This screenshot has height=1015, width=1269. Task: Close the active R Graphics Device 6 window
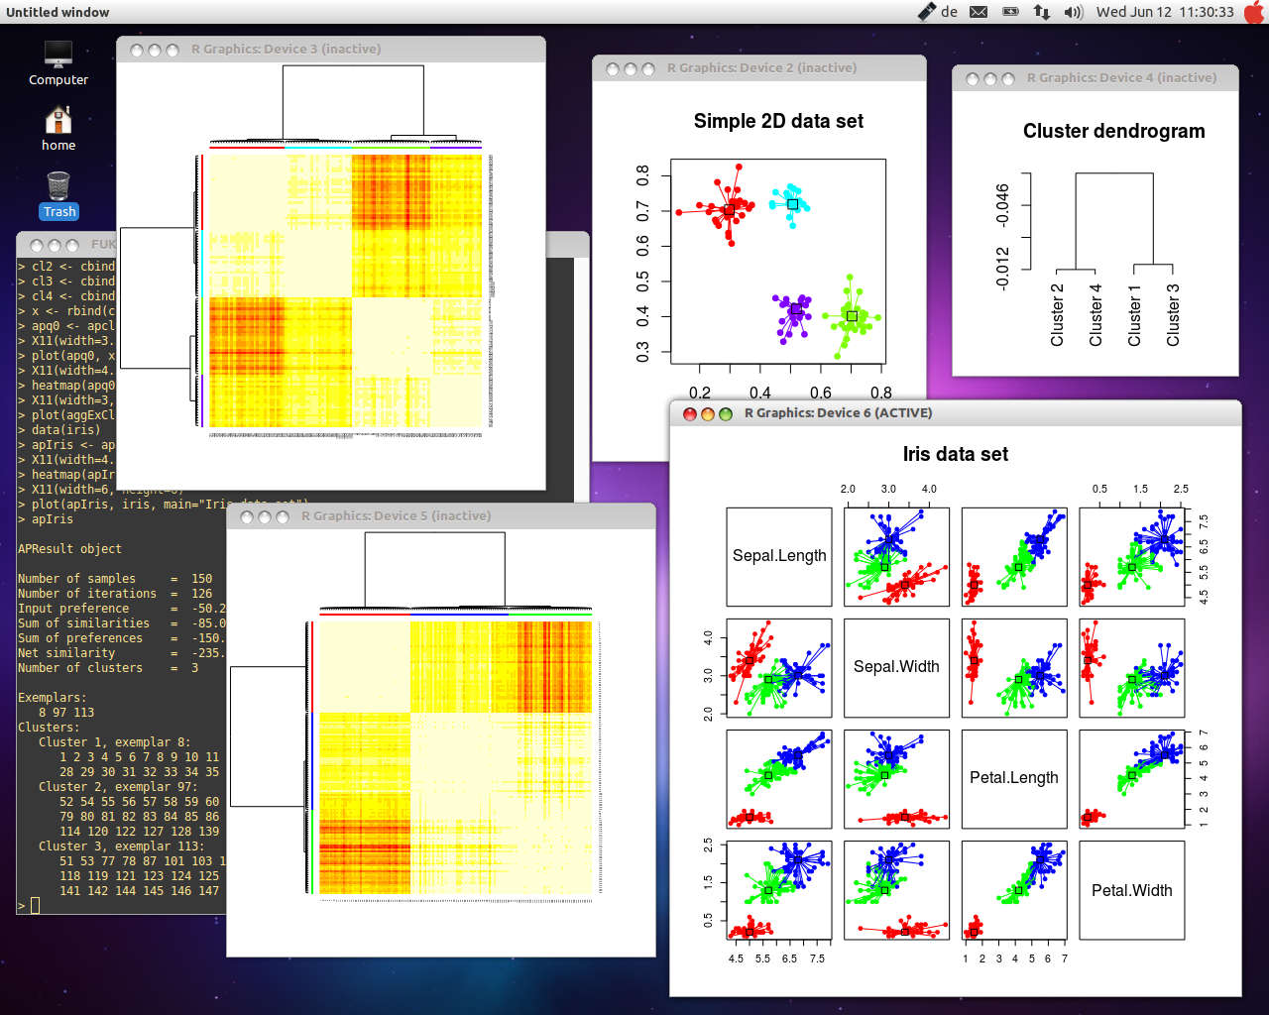[690, 413]
